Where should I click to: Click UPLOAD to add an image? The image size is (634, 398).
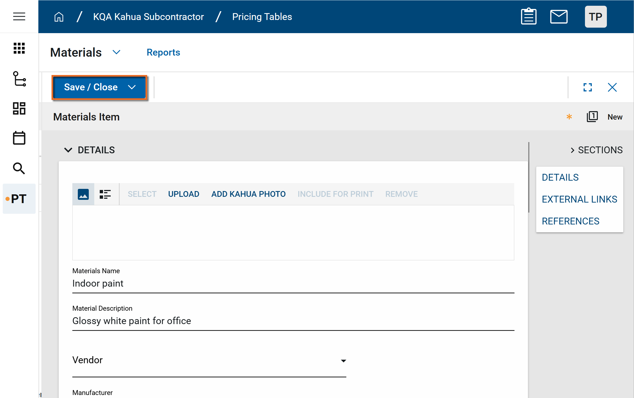184,194
